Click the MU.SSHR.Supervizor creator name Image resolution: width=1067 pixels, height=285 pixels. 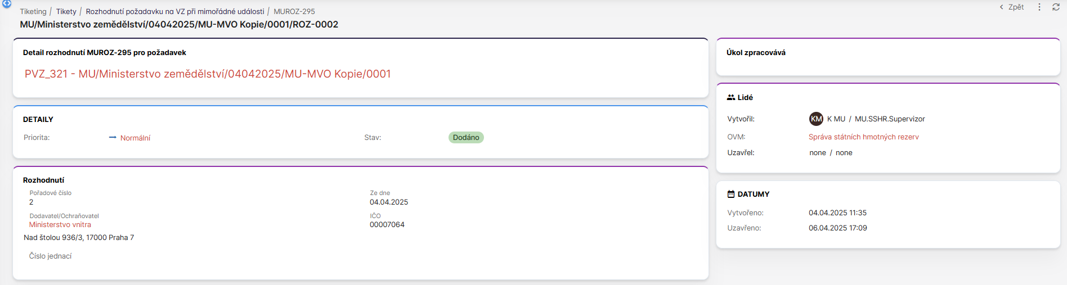[890, 119]
